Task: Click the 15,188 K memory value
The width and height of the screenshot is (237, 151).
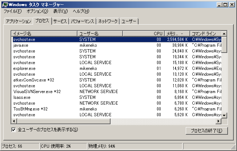Action: (180, 63)
